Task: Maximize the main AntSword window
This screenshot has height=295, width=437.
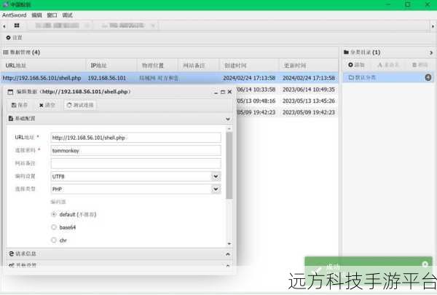Action: click(x=407, y=4)
